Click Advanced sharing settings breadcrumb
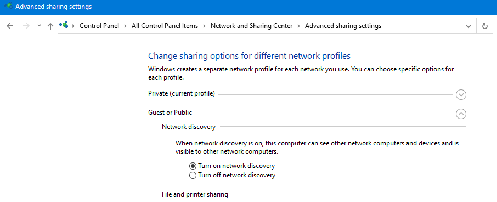Image resolution: width=497 pixels, height=202 pixels. (343, 26)
